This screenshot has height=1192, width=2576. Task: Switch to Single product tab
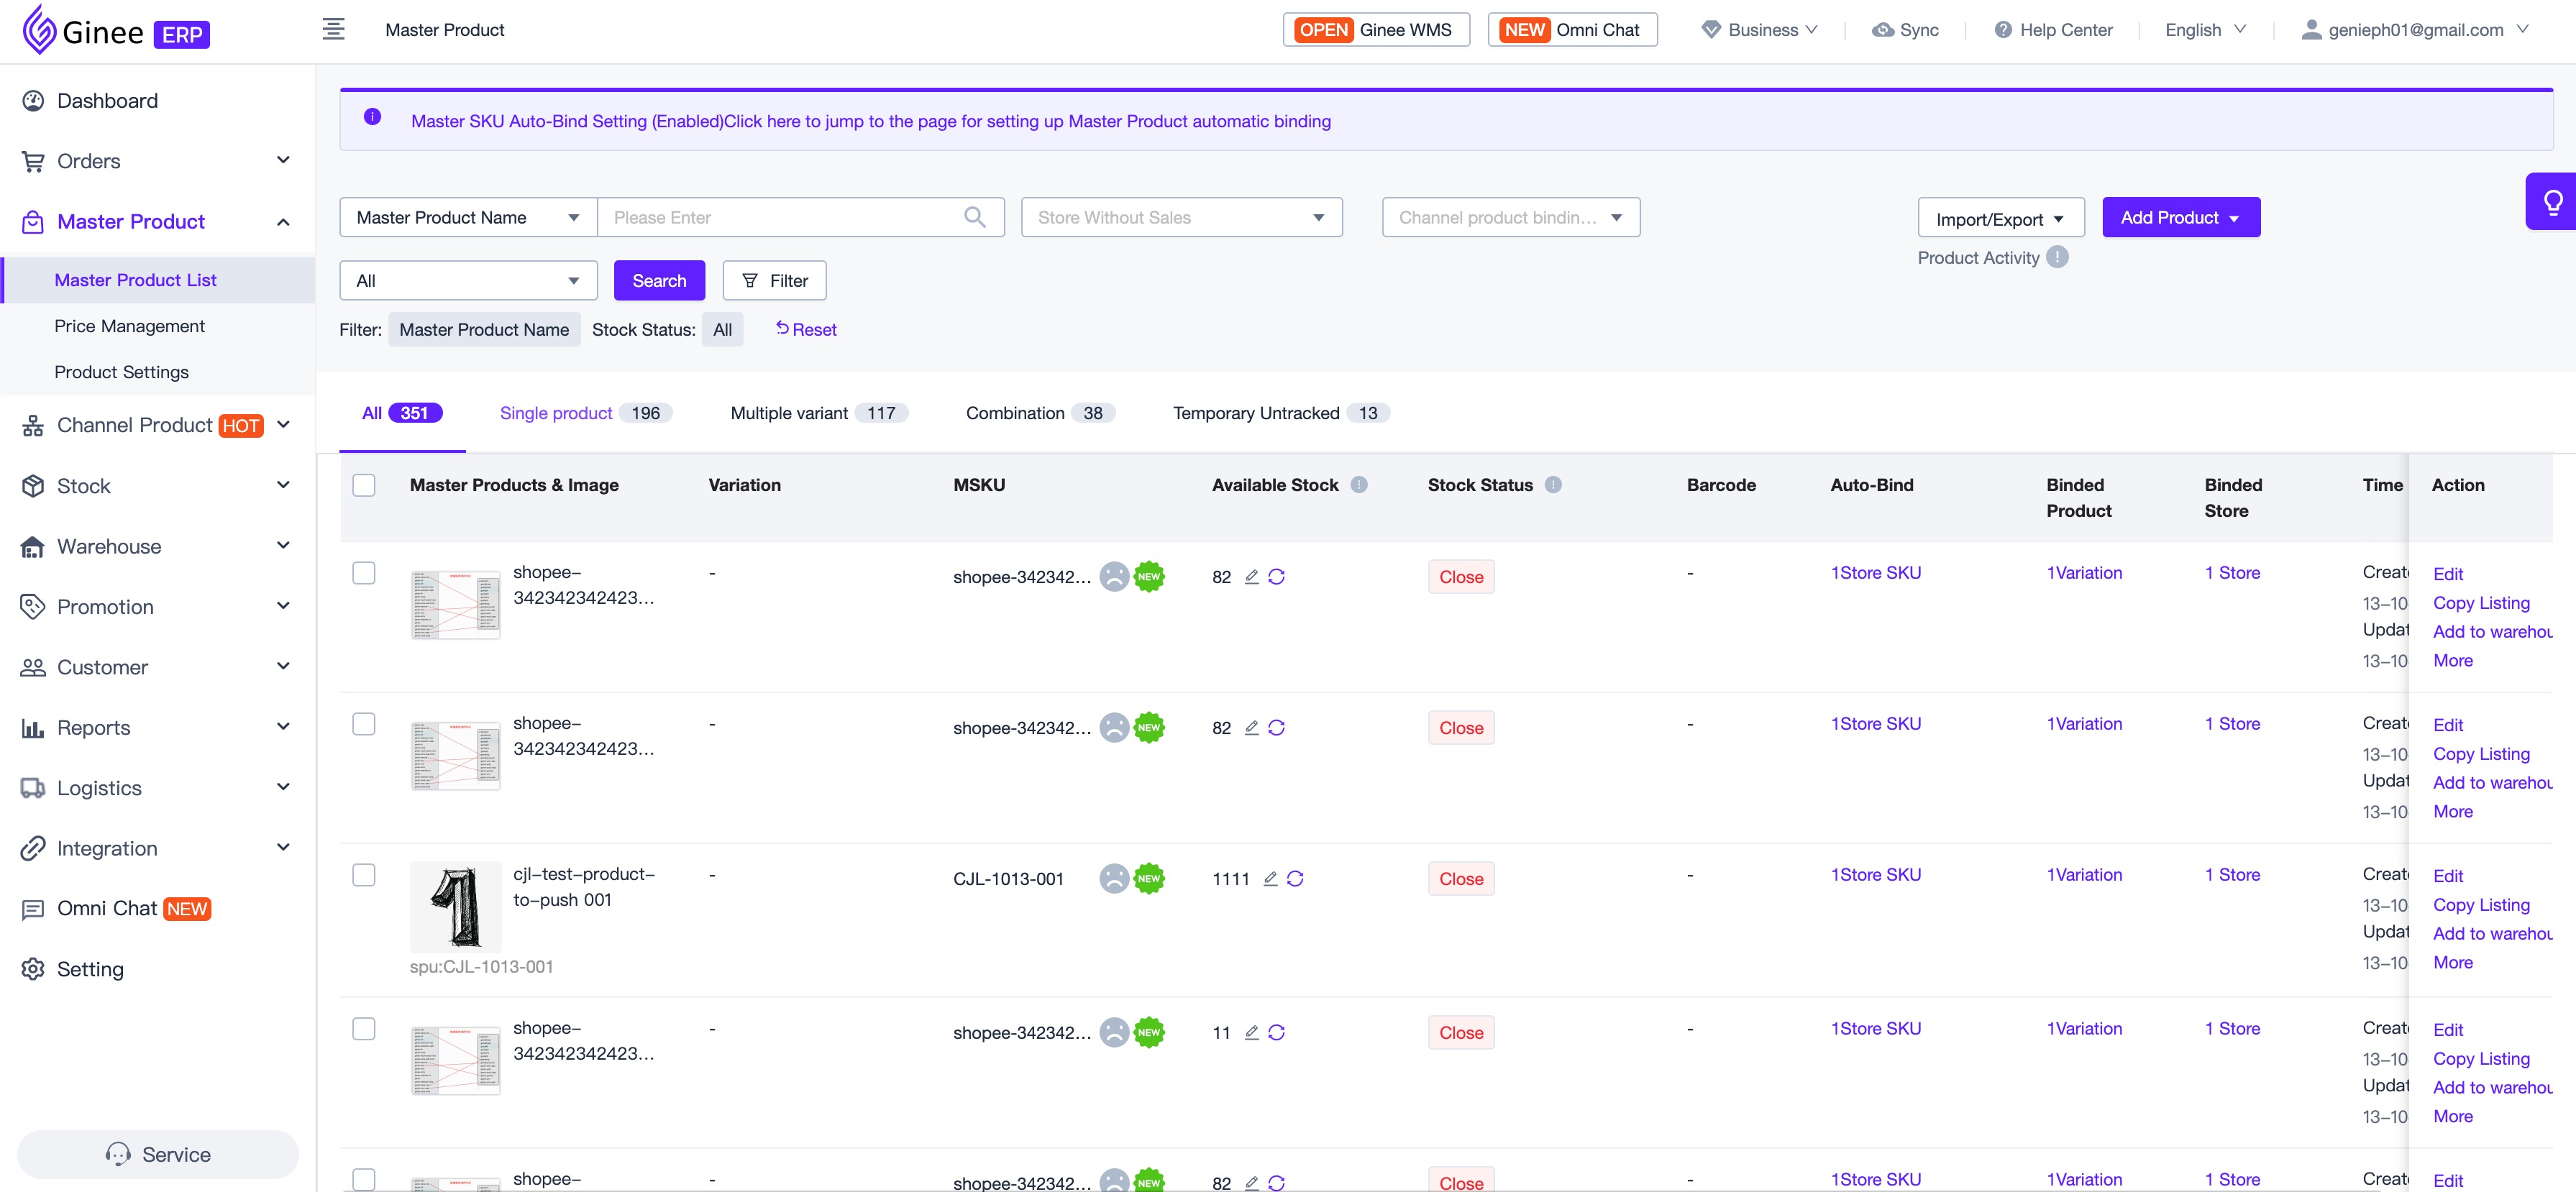[586, 413]
